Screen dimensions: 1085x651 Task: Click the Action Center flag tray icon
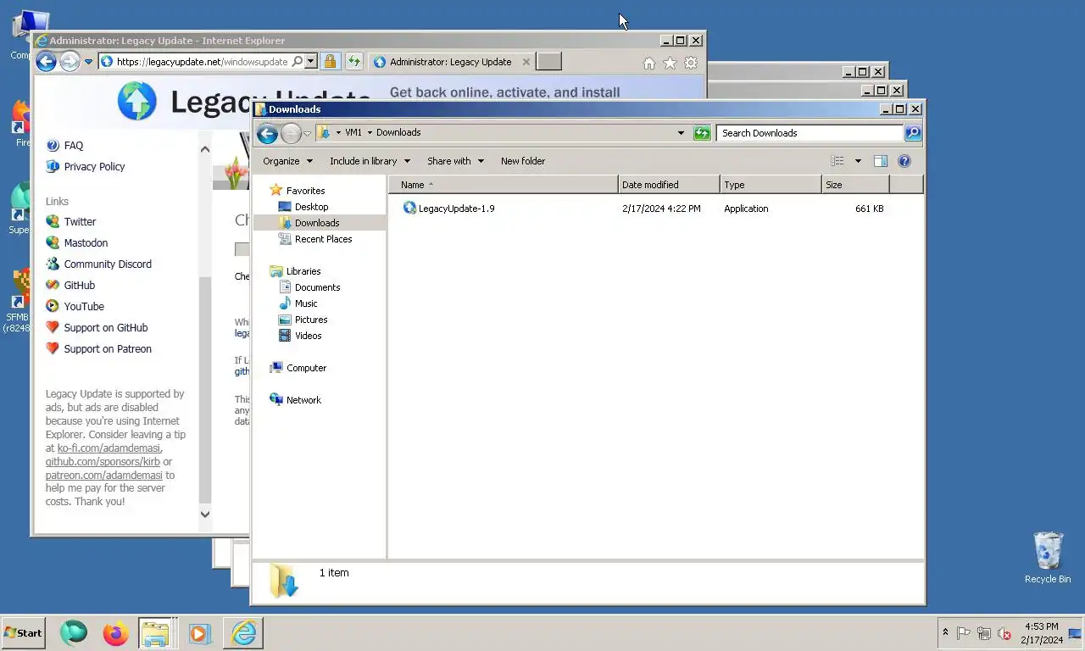(964, 633)
